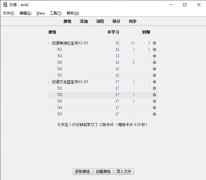The height and width of the screenshot is (180, 206).
Task: Click the 8 count on 红宝书 N3 row
Action: pos(134,62)
